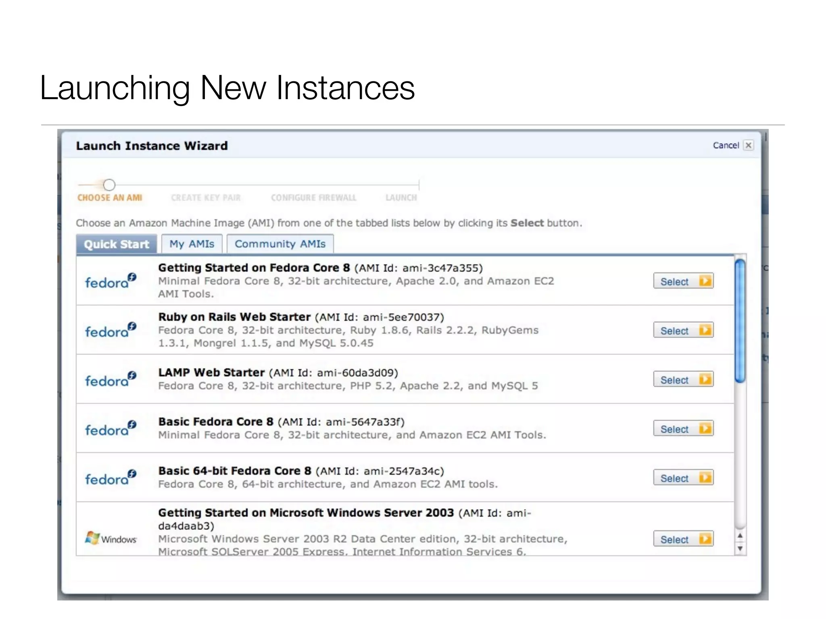Click the CHOOSE AN AMI step label
826x619 pixels.
(110, 198)
